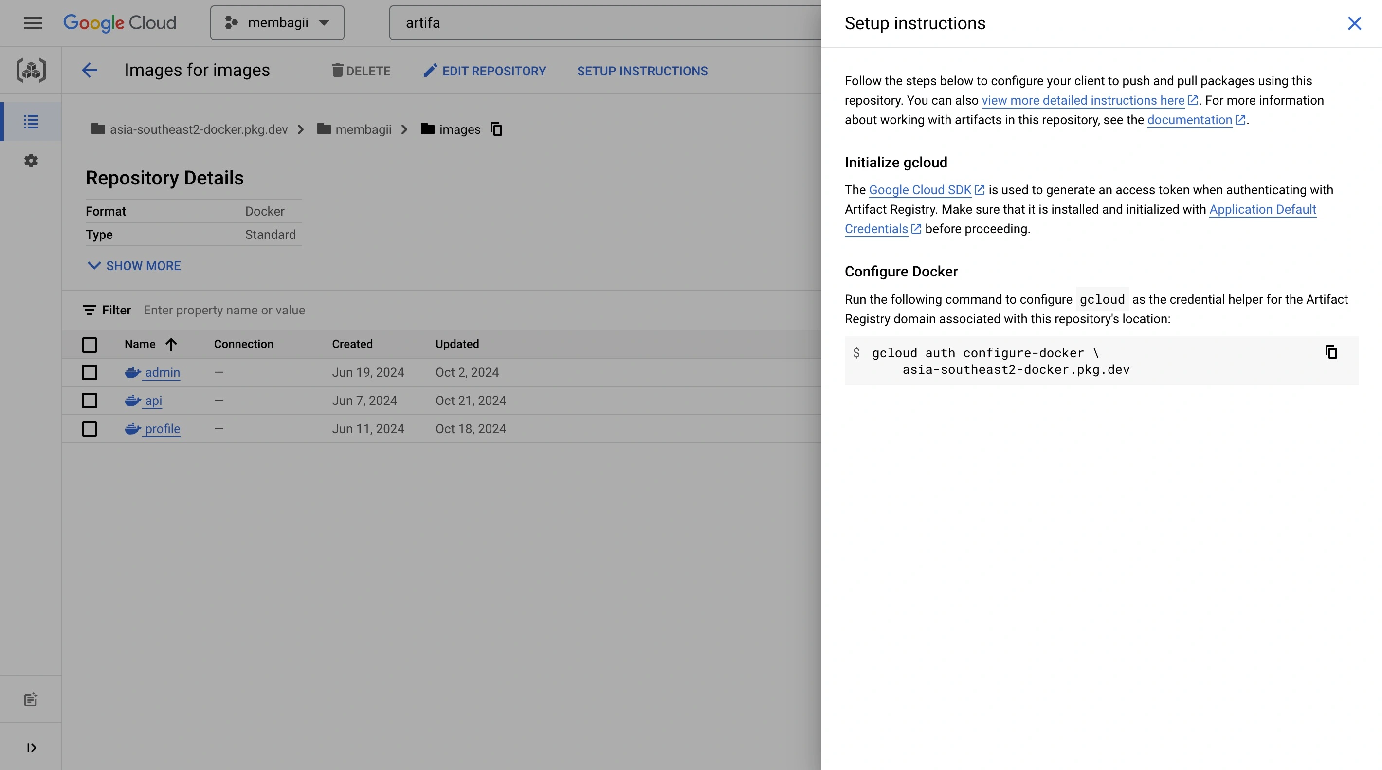Check the profile image row checkbox
1382x770 pixels.
click(90, 429)
